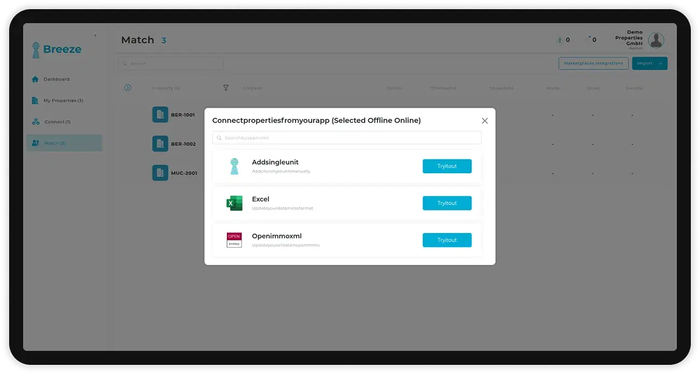Click the Decide column header
Image resolution: width=700 pixels, height=374 pixels.
[x=634, y=88]
